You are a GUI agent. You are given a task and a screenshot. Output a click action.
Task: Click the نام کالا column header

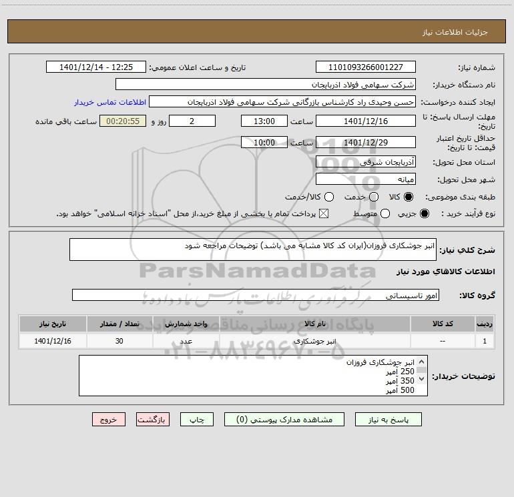tap(314, 324)
